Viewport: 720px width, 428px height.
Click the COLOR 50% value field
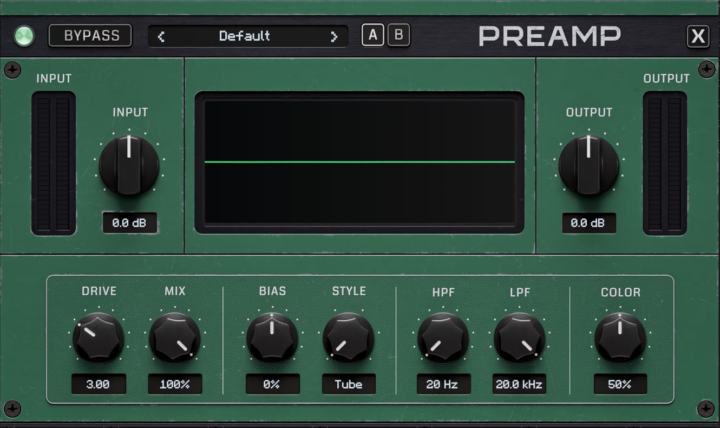[620, 384]
